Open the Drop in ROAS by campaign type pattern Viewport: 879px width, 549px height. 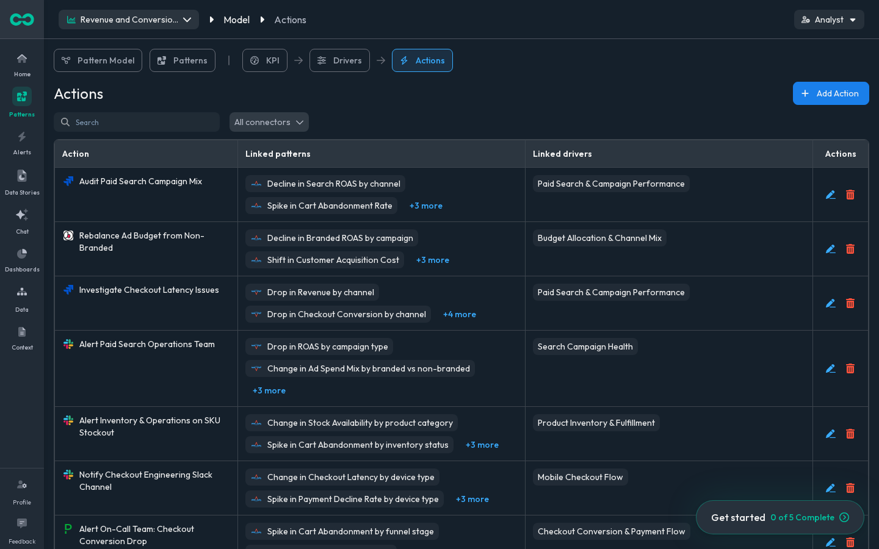pyautogui.click(x=319, y=346)
